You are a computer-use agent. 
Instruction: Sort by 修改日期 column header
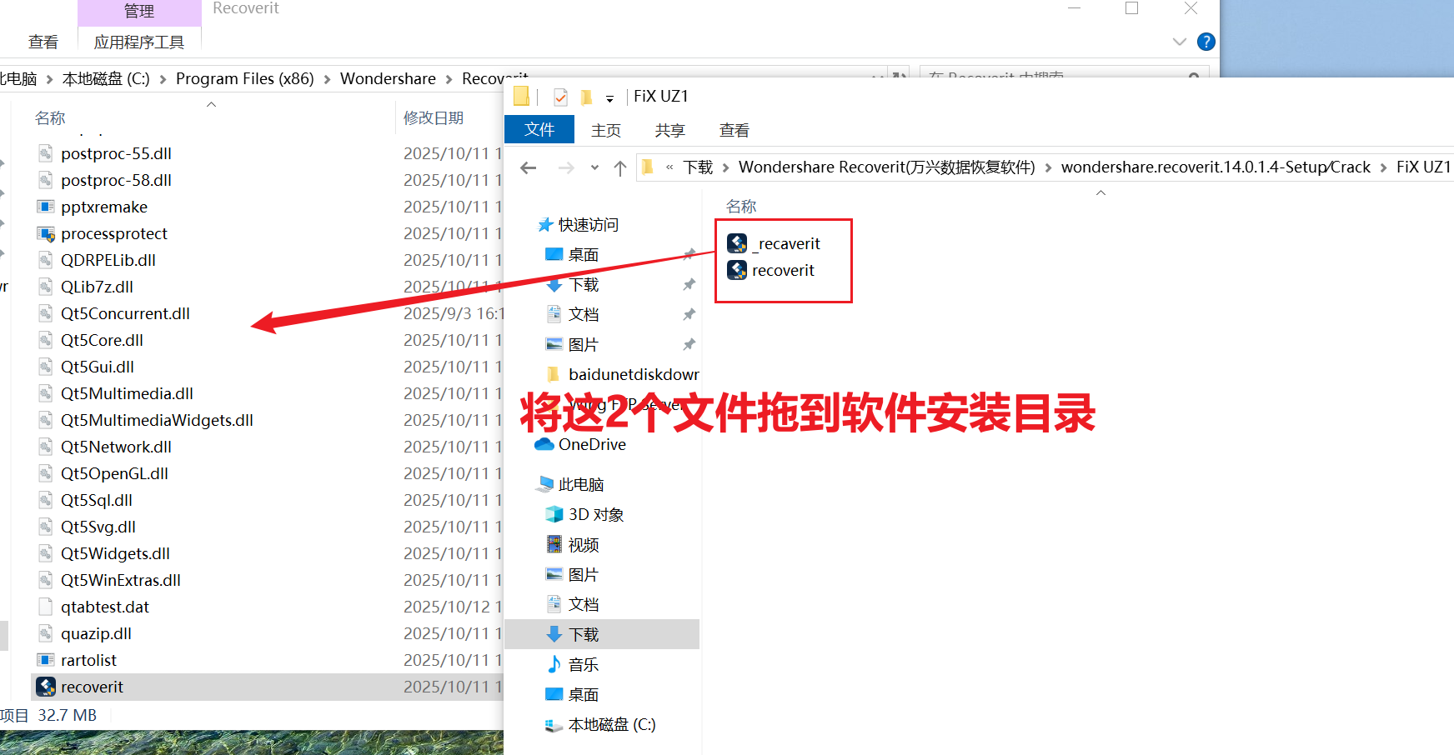click(434, 118)
